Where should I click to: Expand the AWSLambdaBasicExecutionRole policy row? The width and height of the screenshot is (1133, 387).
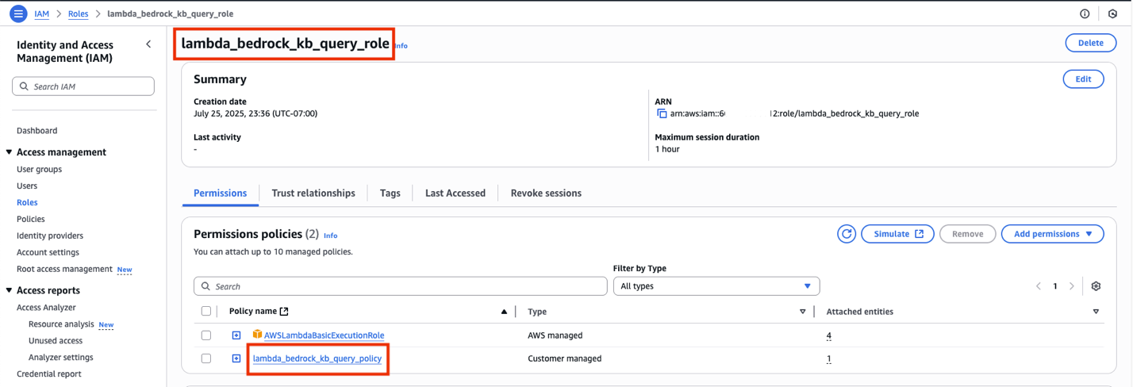coord(236,335)
